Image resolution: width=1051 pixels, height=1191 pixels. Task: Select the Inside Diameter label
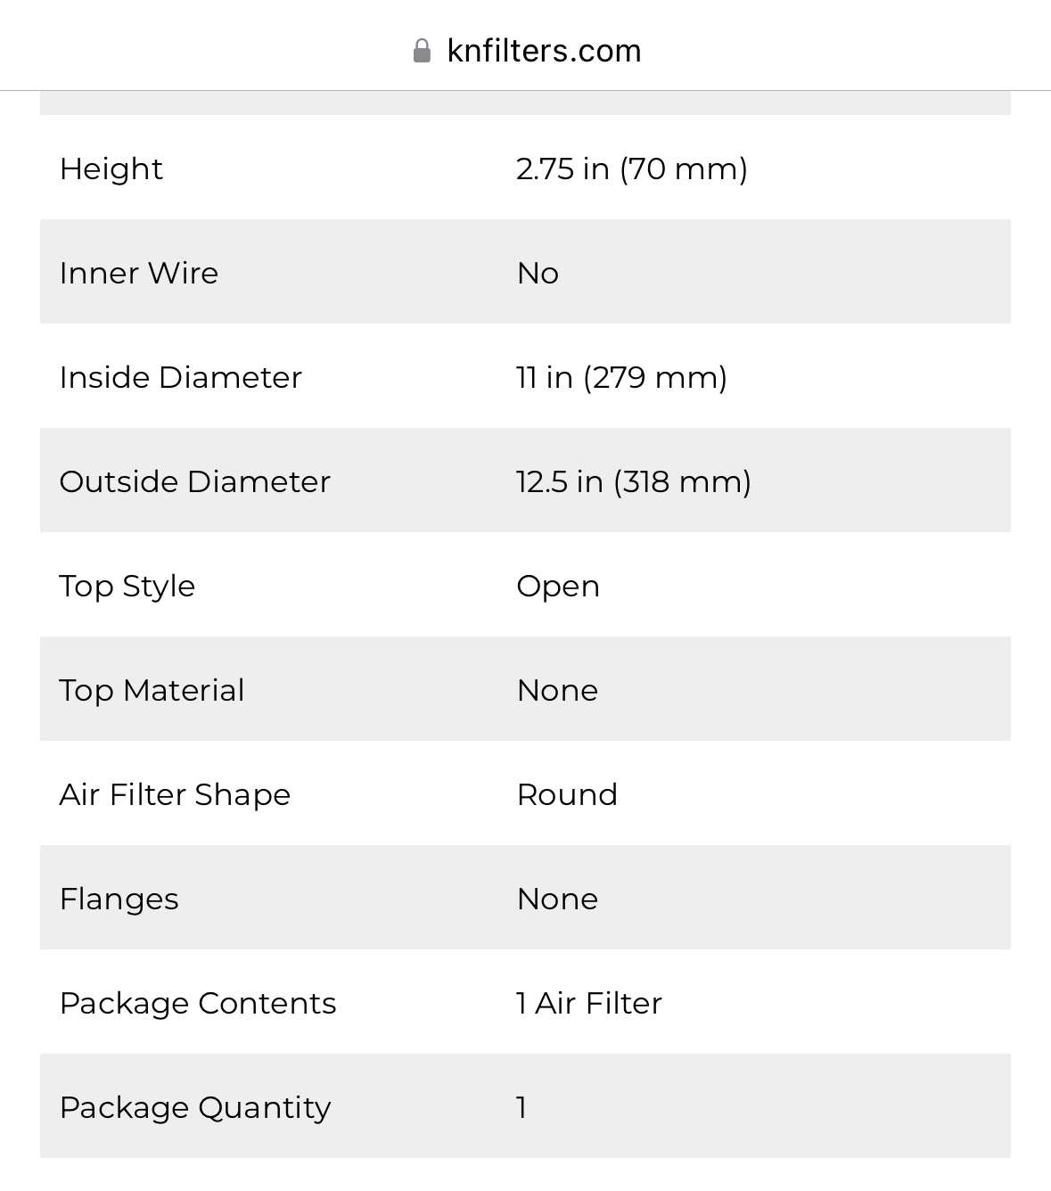(x=181, y=377)
